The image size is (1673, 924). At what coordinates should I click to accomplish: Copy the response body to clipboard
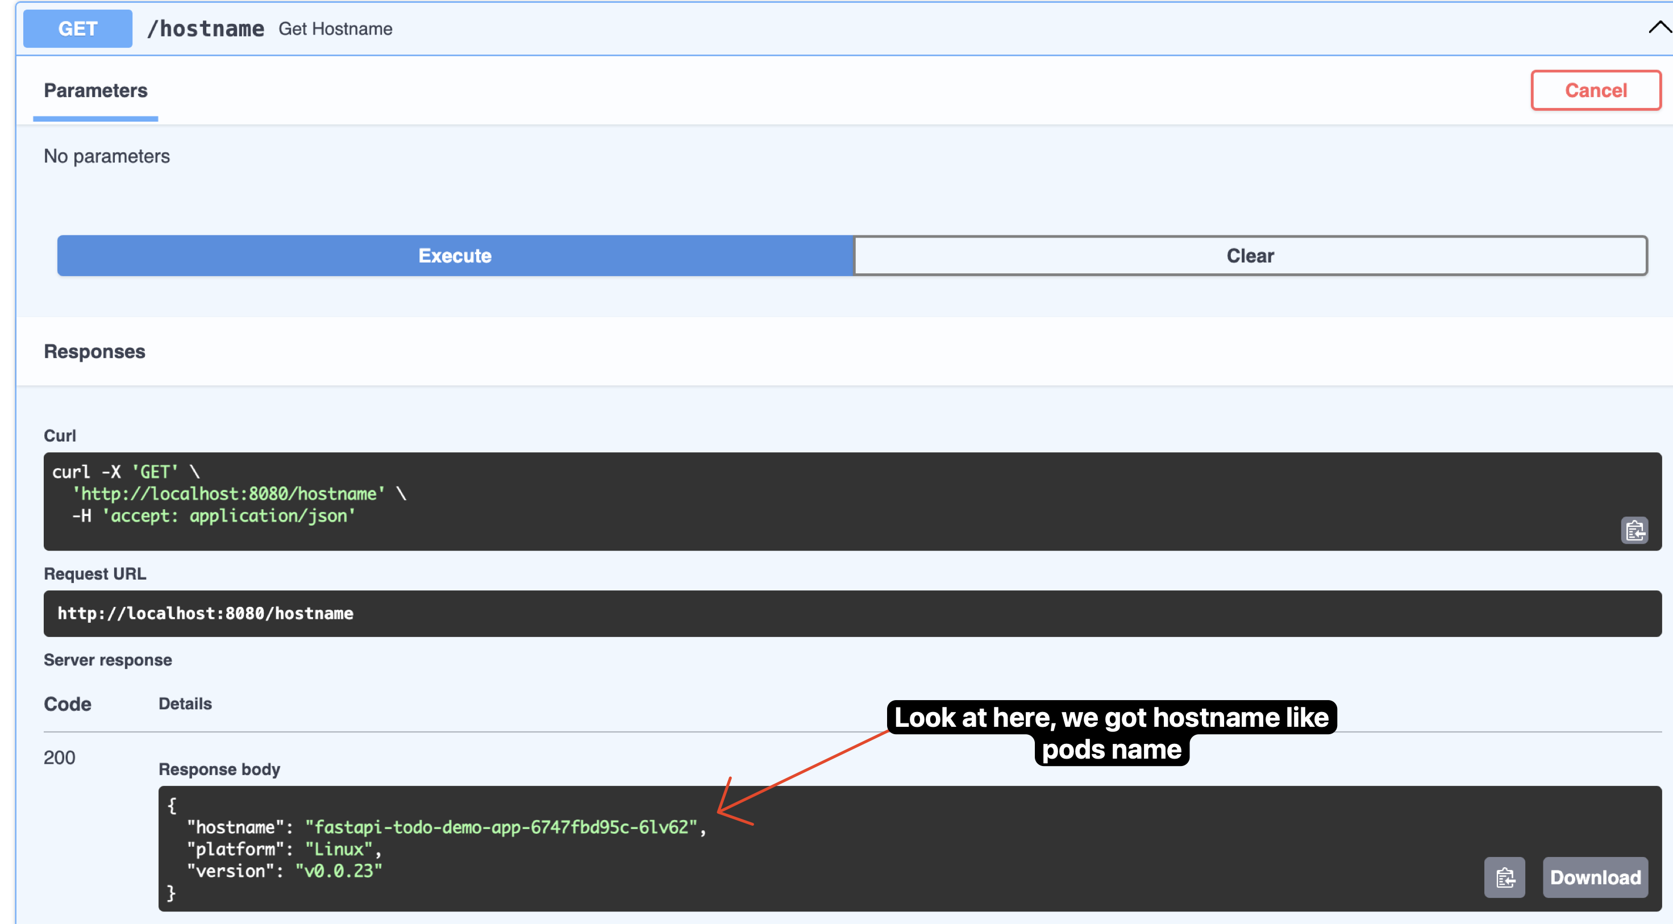[x=1504, y=877]
